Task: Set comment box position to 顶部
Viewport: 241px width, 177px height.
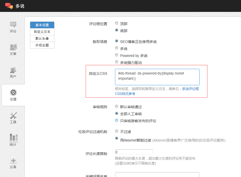Action: pos(117,23)
